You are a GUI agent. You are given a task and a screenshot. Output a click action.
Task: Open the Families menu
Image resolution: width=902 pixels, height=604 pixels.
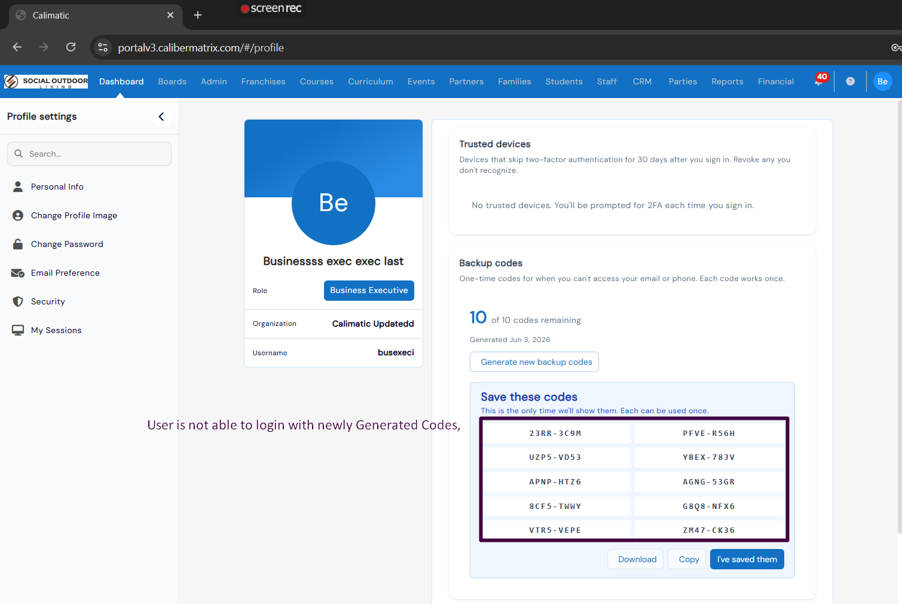pos(515,81)
